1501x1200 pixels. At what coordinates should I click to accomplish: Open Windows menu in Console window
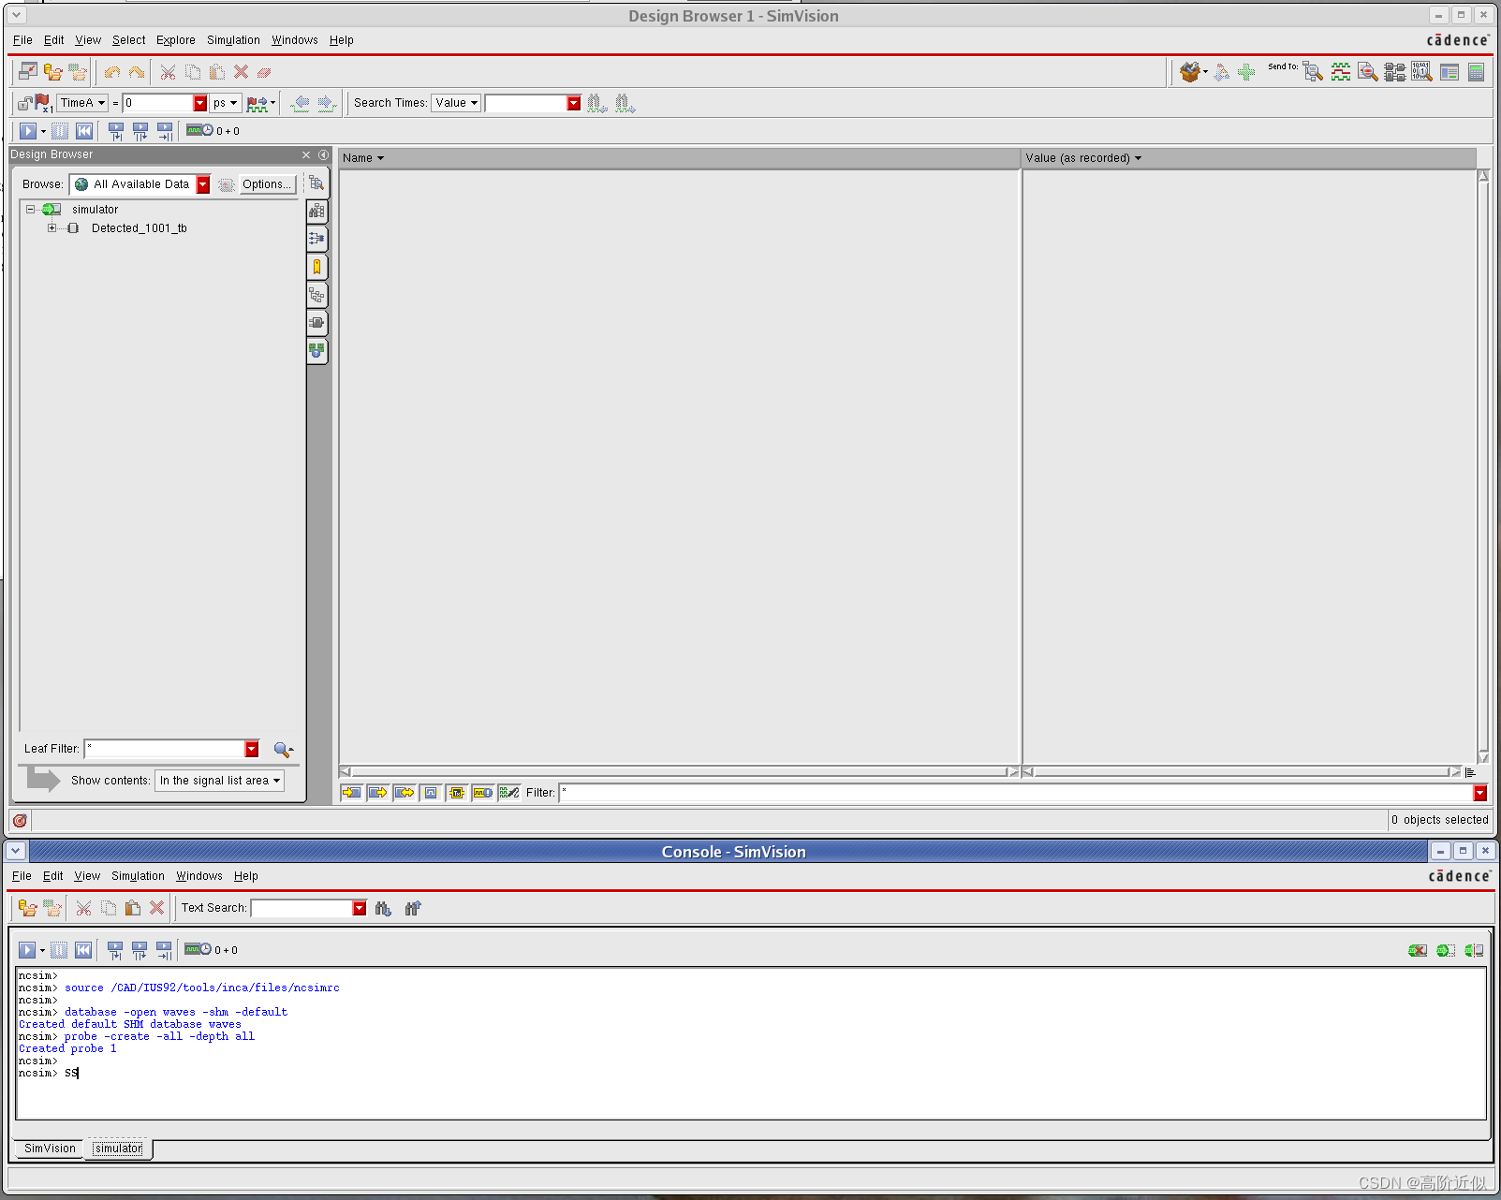[x=199, y=876]
